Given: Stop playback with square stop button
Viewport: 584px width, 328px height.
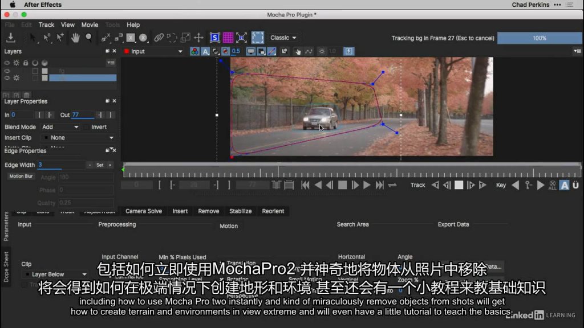Looking at the screenshot, I should coord(342,185).
